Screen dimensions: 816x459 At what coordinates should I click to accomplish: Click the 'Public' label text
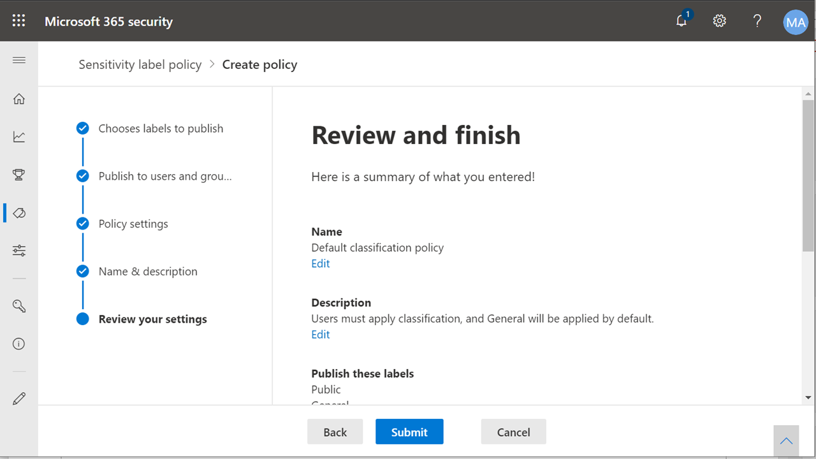pos(326,390)
